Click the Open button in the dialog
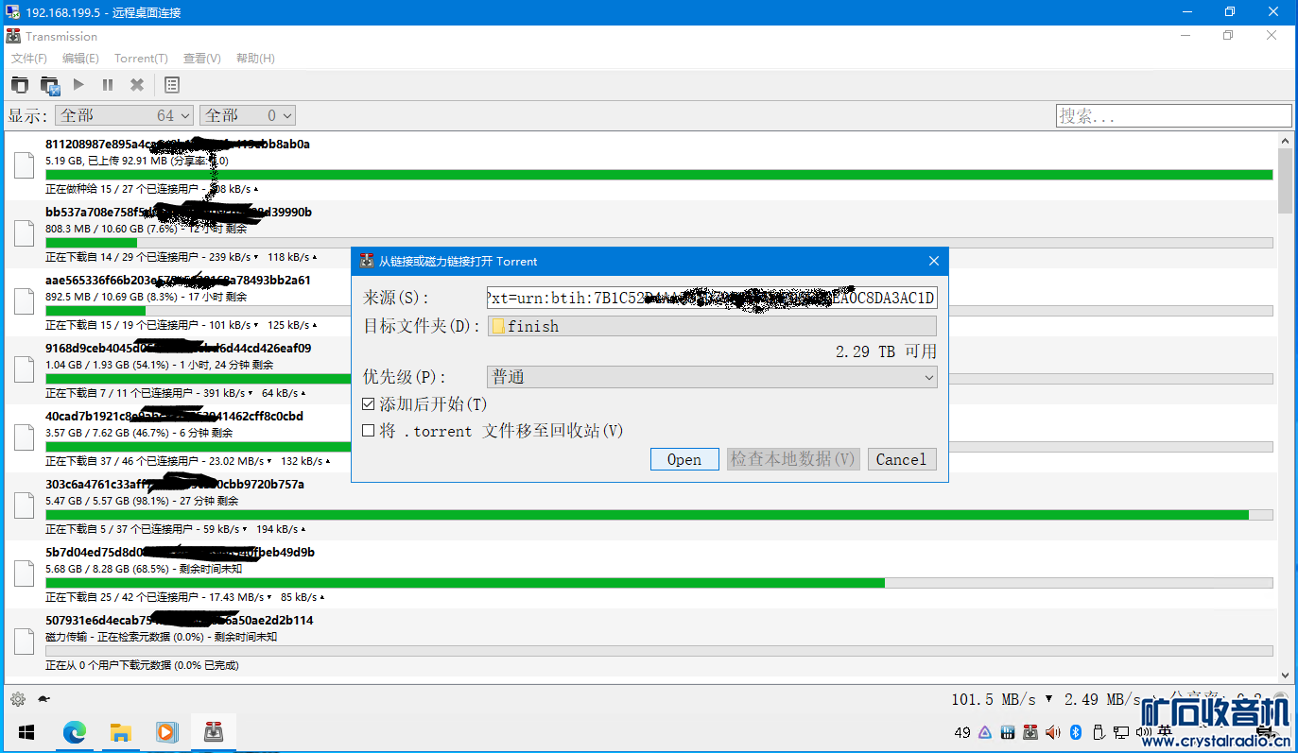This screenshot has width=1298, height=753. click(684, 459)
